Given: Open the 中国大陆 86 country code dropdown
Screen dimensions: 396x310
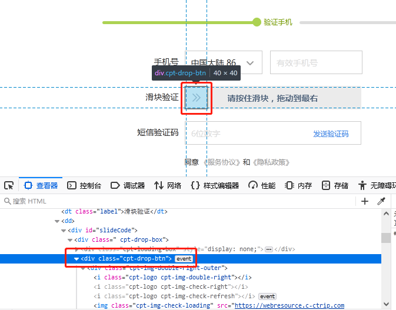Looking at the screenshot, I should point(224,62).
